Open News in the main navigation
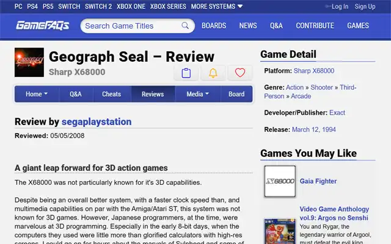The image size is (391, 244). pos(248,26)
